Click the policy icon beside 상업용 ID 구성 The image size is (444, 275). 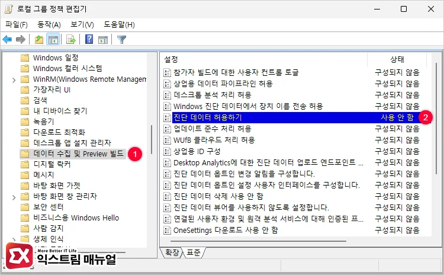pyautogui.click(x=168, y=151)
